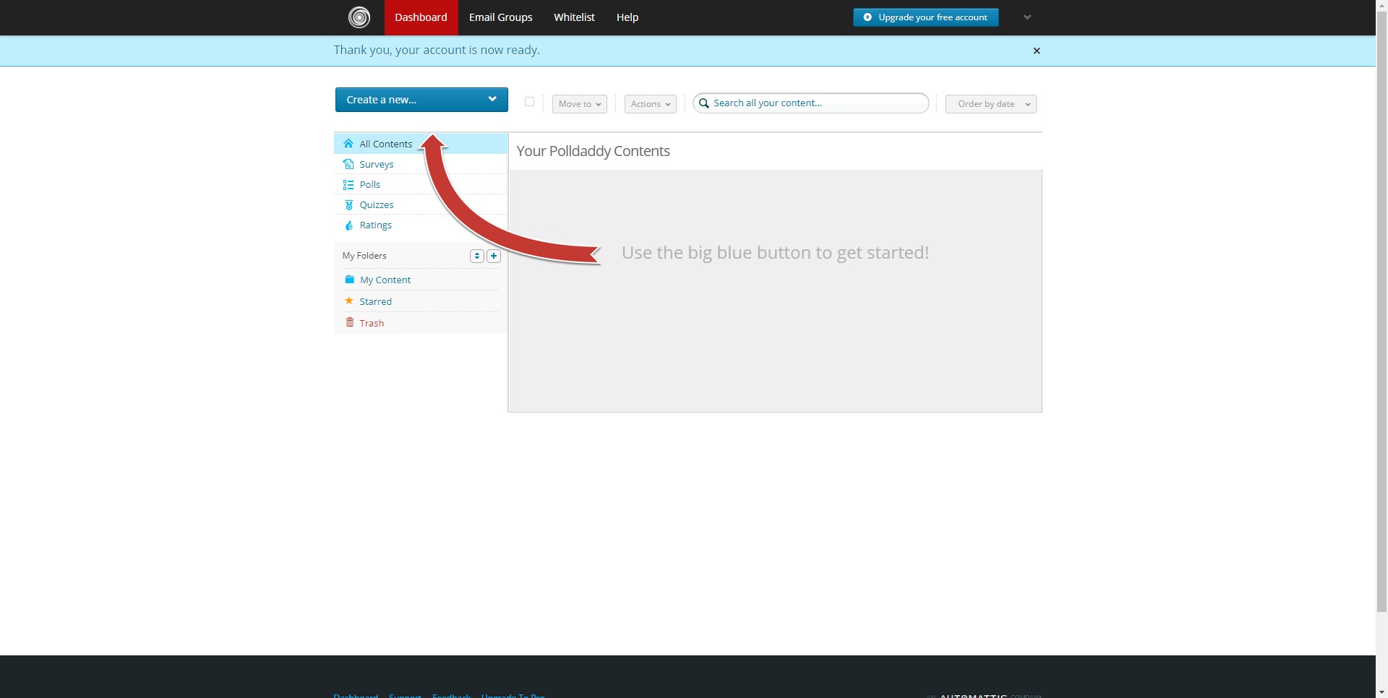Select All Contents in the sidebar

tap(421, 144)
